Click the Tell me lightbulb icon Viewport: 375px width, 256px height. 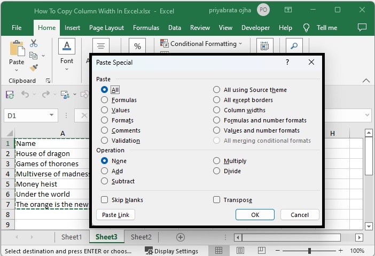click(x=307, y=28)
